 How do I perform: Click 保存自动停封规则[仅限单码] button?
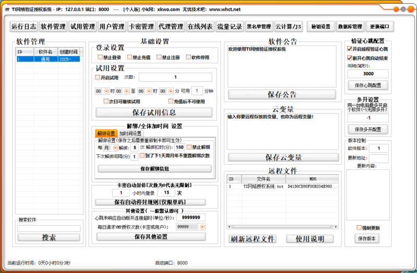pos(150,202)
